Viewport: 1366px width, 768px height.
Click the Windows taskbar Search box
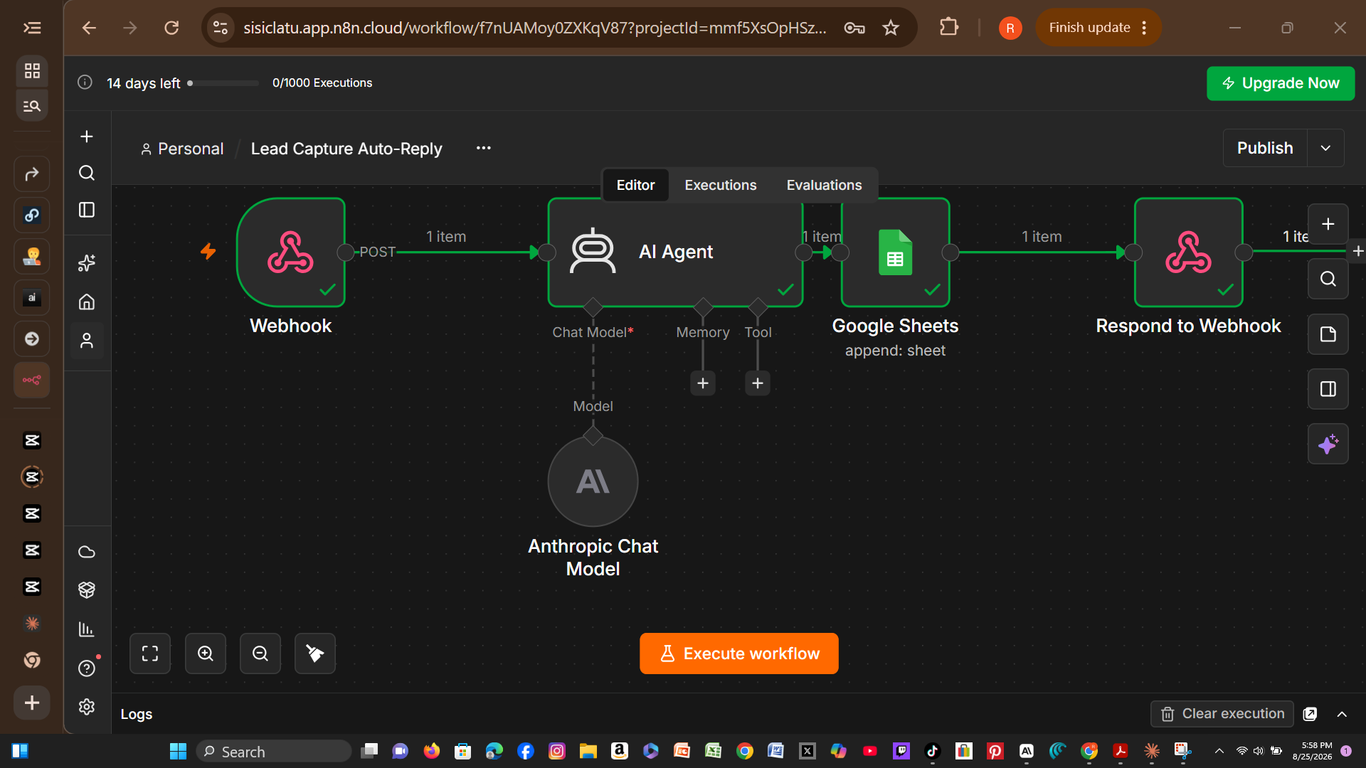pos(273,751)
